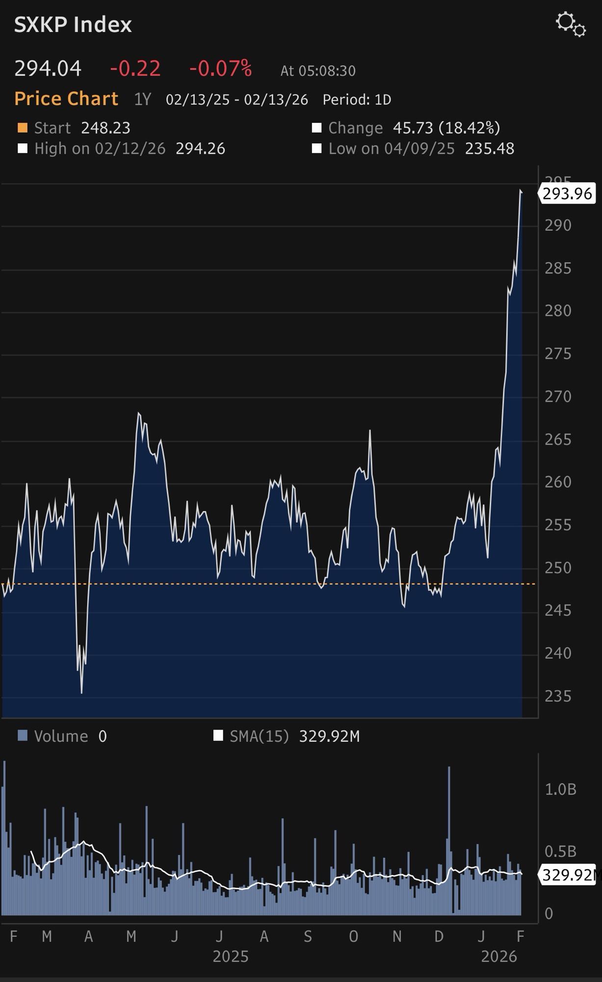
Task: Click the dashed orange start price line
Action: [294, 584]
